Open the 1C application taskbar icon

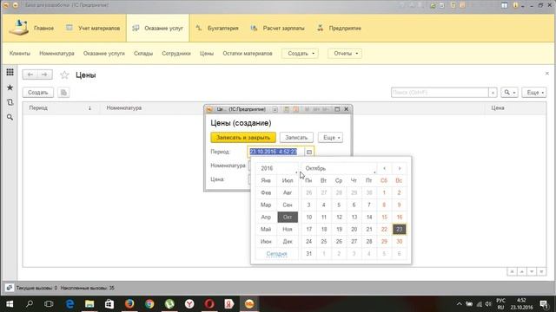pos(249,304)
